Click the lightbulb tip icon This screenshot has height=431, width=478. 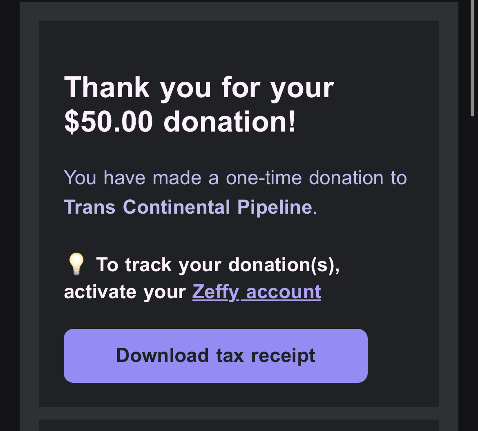click(76, 264)
